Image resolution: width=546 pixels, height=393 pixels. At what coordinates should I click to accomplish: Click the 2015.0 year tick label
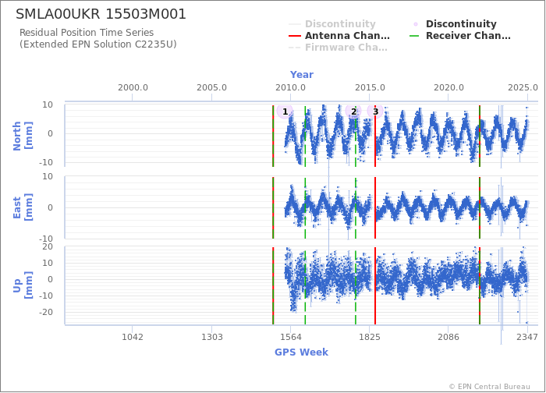coord(370,87)
